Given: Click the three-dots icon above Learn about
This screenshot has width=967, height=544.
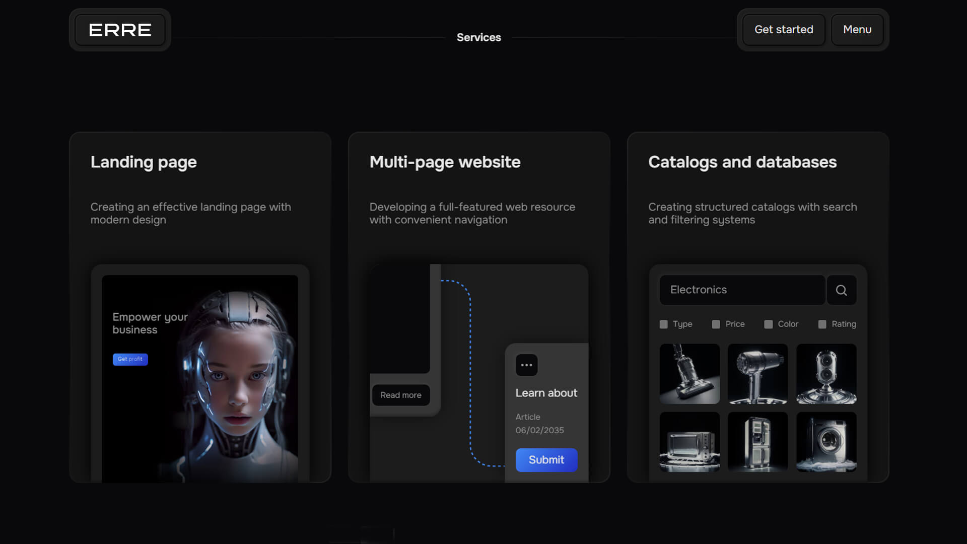Looking at the screenshot, I should pos(526,365).
